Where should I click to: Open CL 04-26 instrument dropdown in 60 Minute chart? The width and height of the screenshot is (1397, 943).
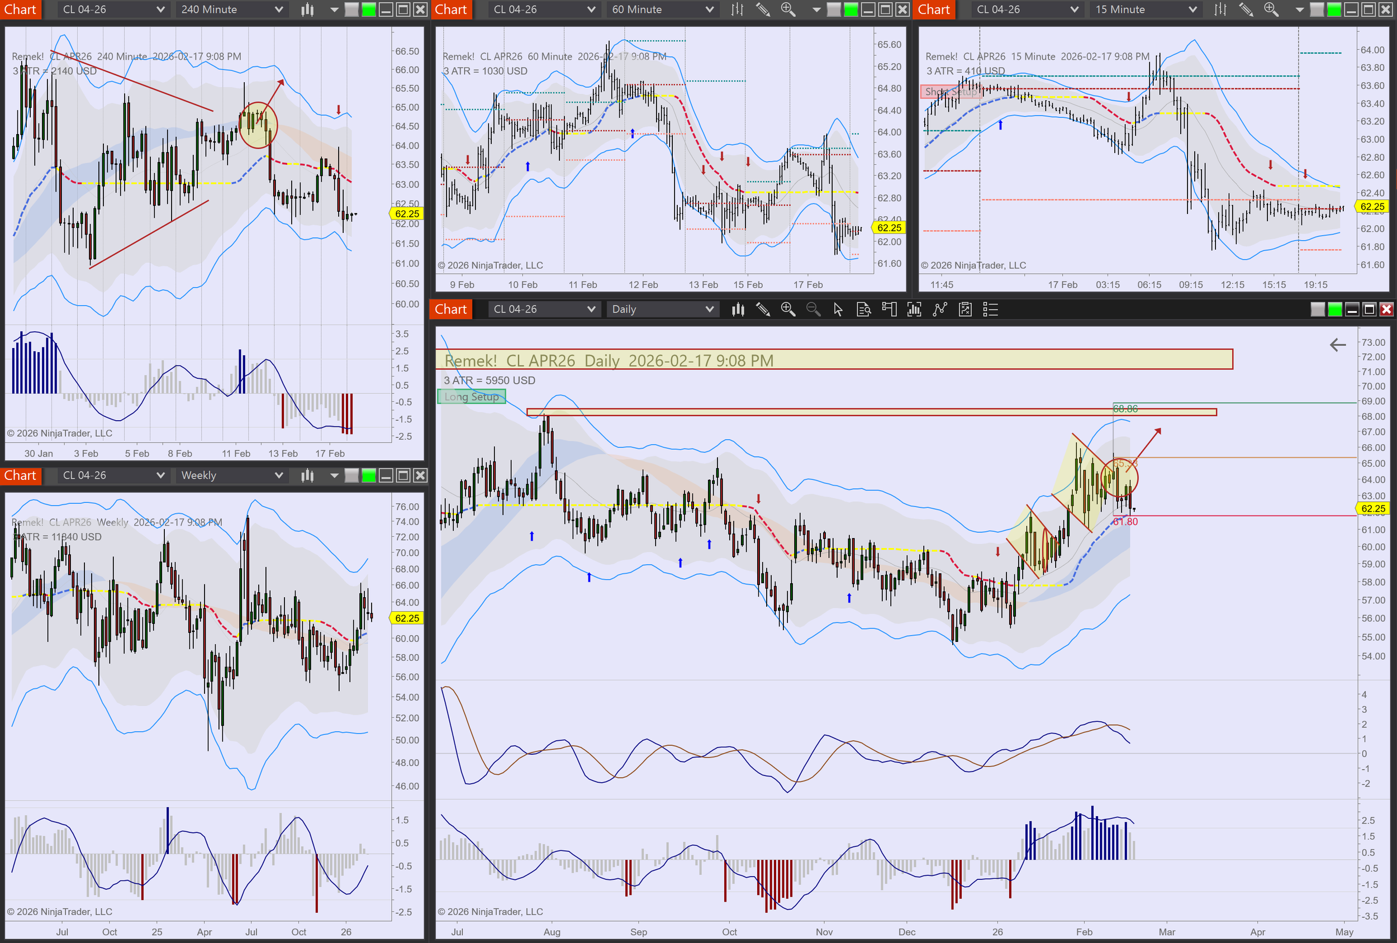(x=591, y=9)
